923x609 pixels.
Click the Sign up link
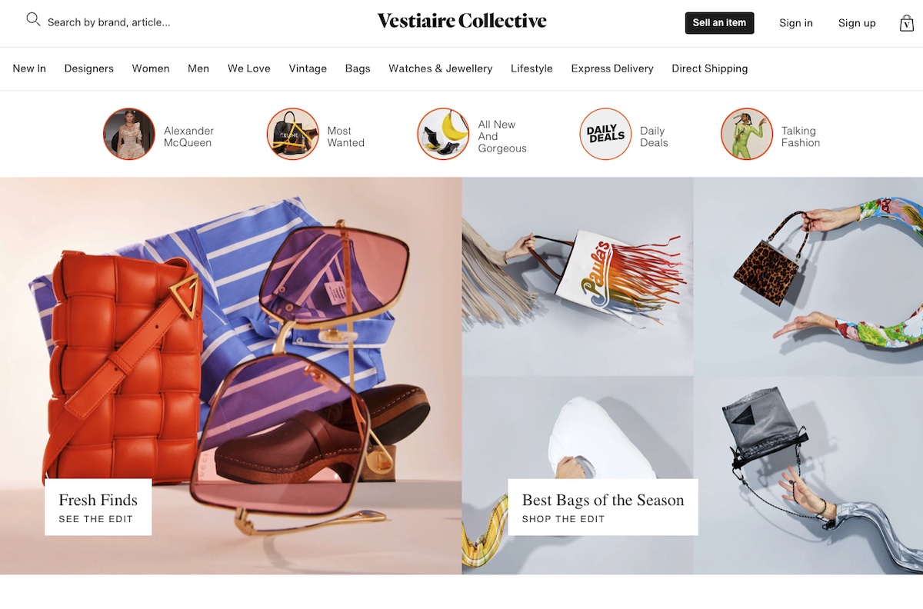click(x=857, y=23)
